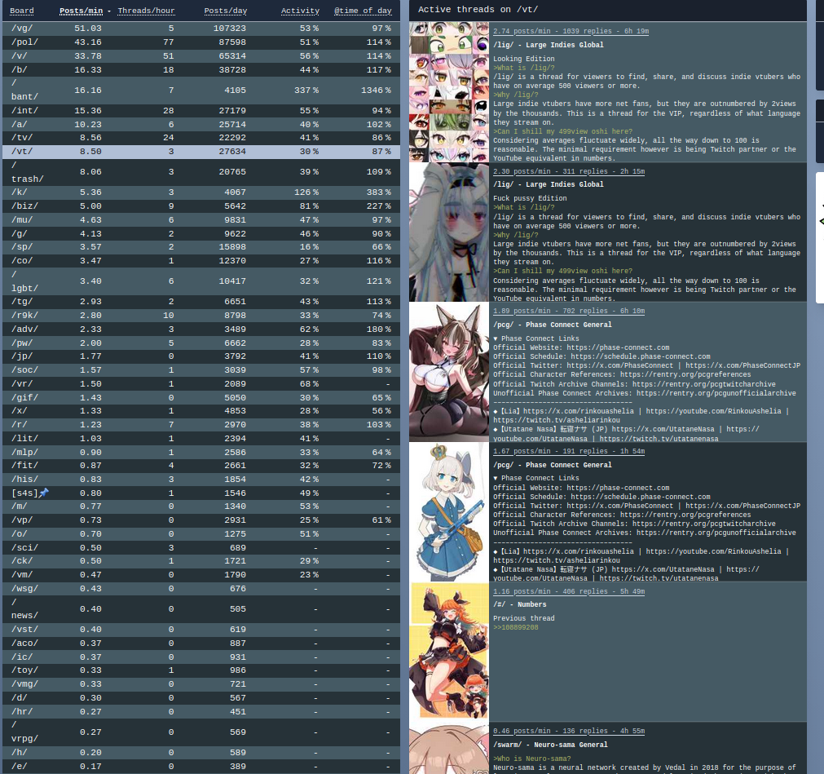
Task: Click the 'Active threads on /vt/' heading
Action: click(478, 10)
